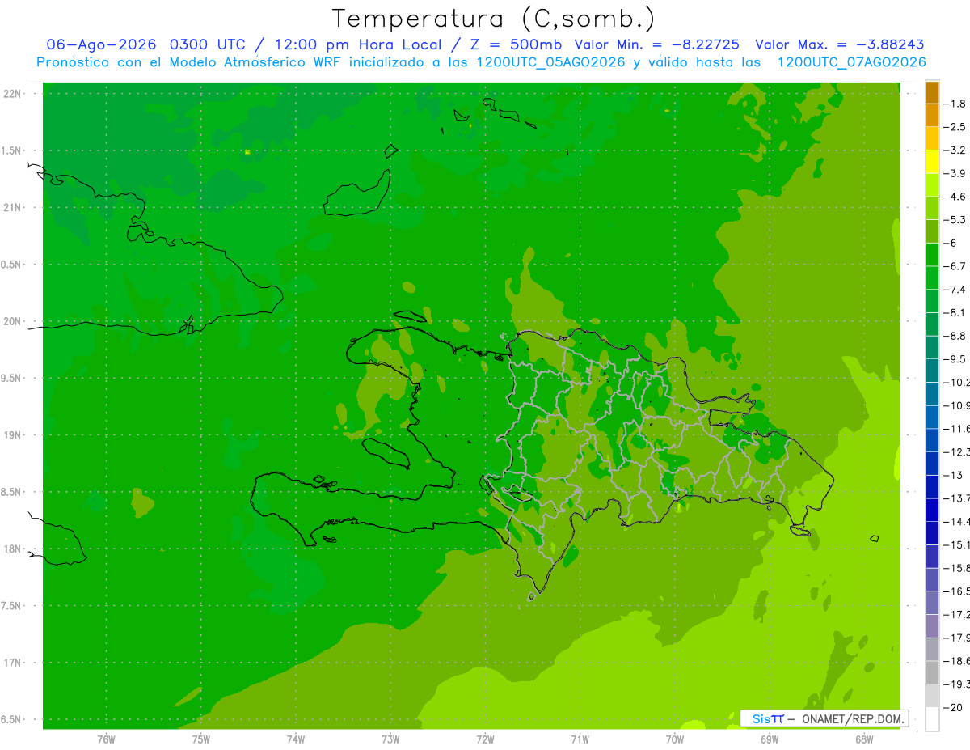Click the legend swatch between -4.6 and -5.3
This screenshot has height=750, width=970.
(x=932, y=208)
